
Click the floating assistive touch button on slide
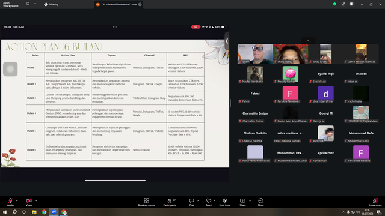[x=10, y=69]
